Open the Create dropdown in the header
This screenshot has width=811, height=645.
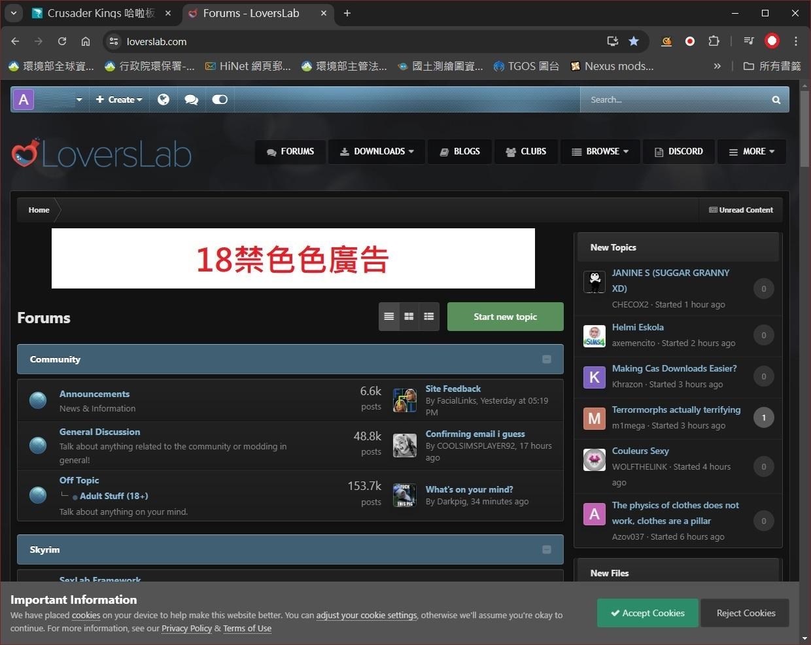pos(118,99)
